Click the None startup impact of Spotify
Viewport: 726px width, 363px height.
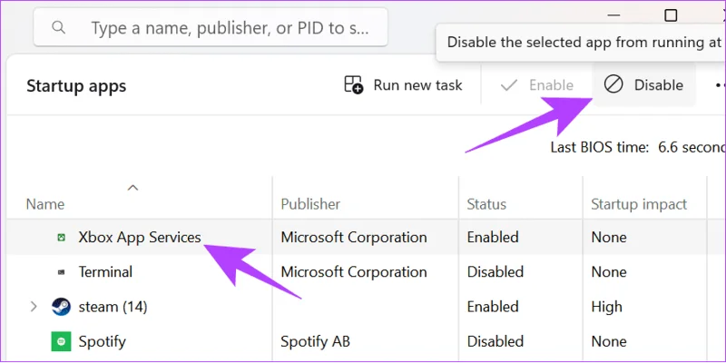click(x=609, y=342)
